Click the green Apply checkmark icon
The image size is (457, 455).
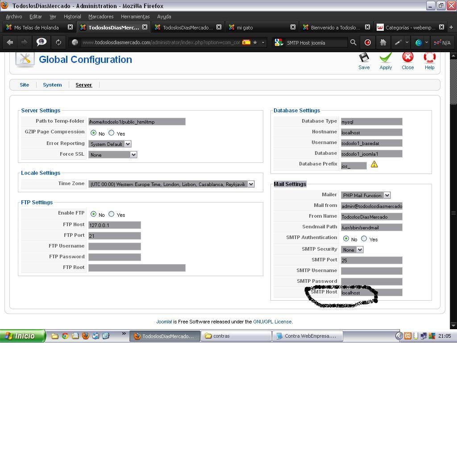click(x=386, y=58)
